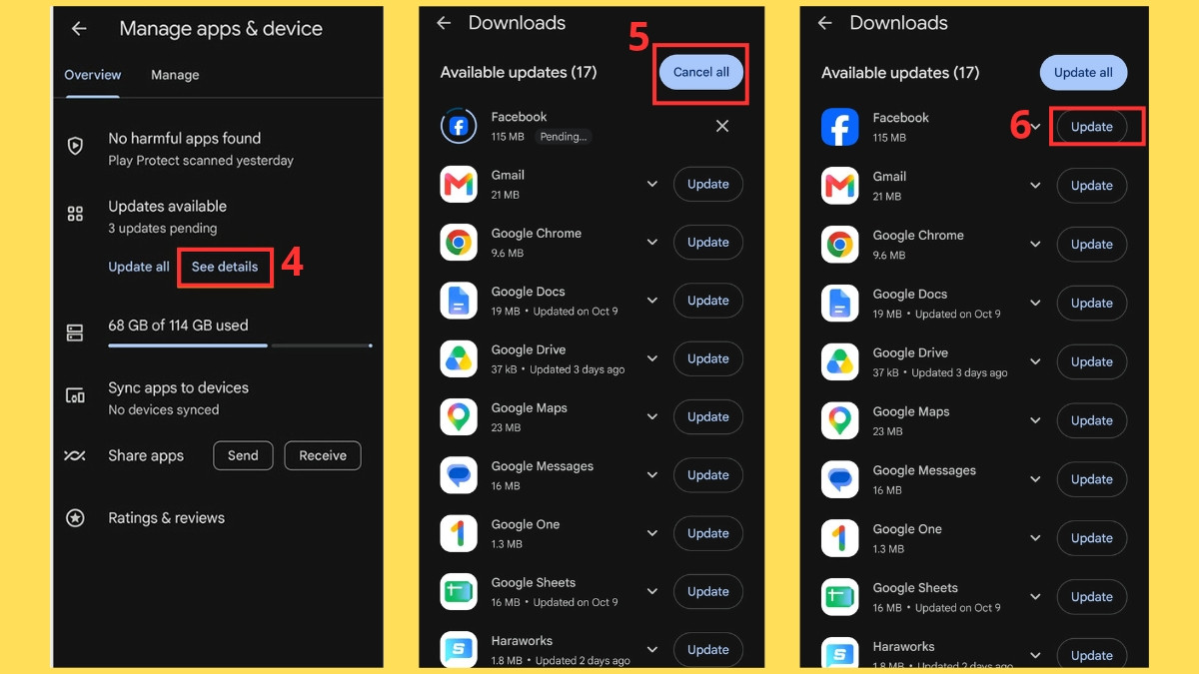The width and height of the screenshot is (1199, 674).
Task: Tap Google Drive icon in right Downloads screen
Action: (x=840, y=362)
